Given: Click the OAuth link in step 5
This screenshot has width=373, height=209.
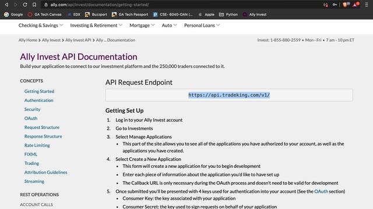Looking at the screenshot, I should pyautogui.click(x=321, y=191).
